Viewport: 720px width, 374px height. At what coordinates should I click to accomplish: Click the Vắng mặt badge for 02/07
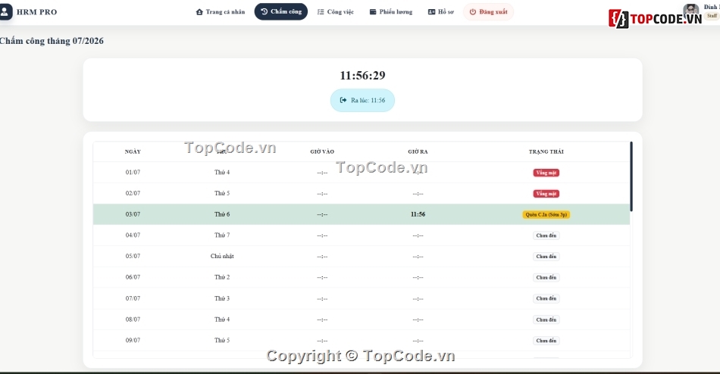click(x=546, y=194)
